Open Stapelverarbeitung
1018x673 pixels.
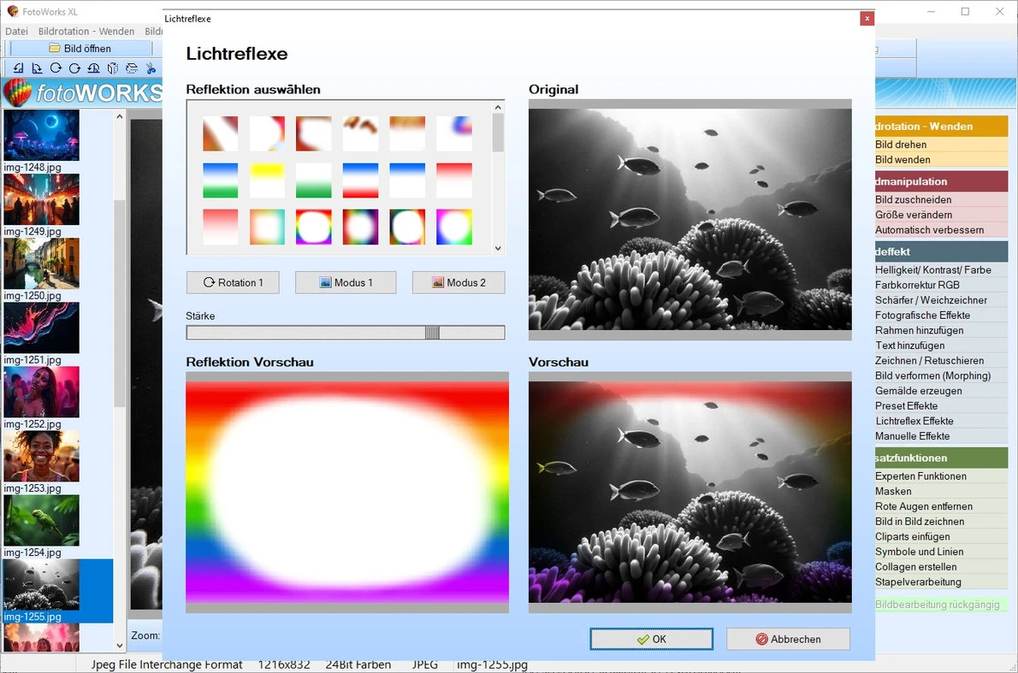941,581
